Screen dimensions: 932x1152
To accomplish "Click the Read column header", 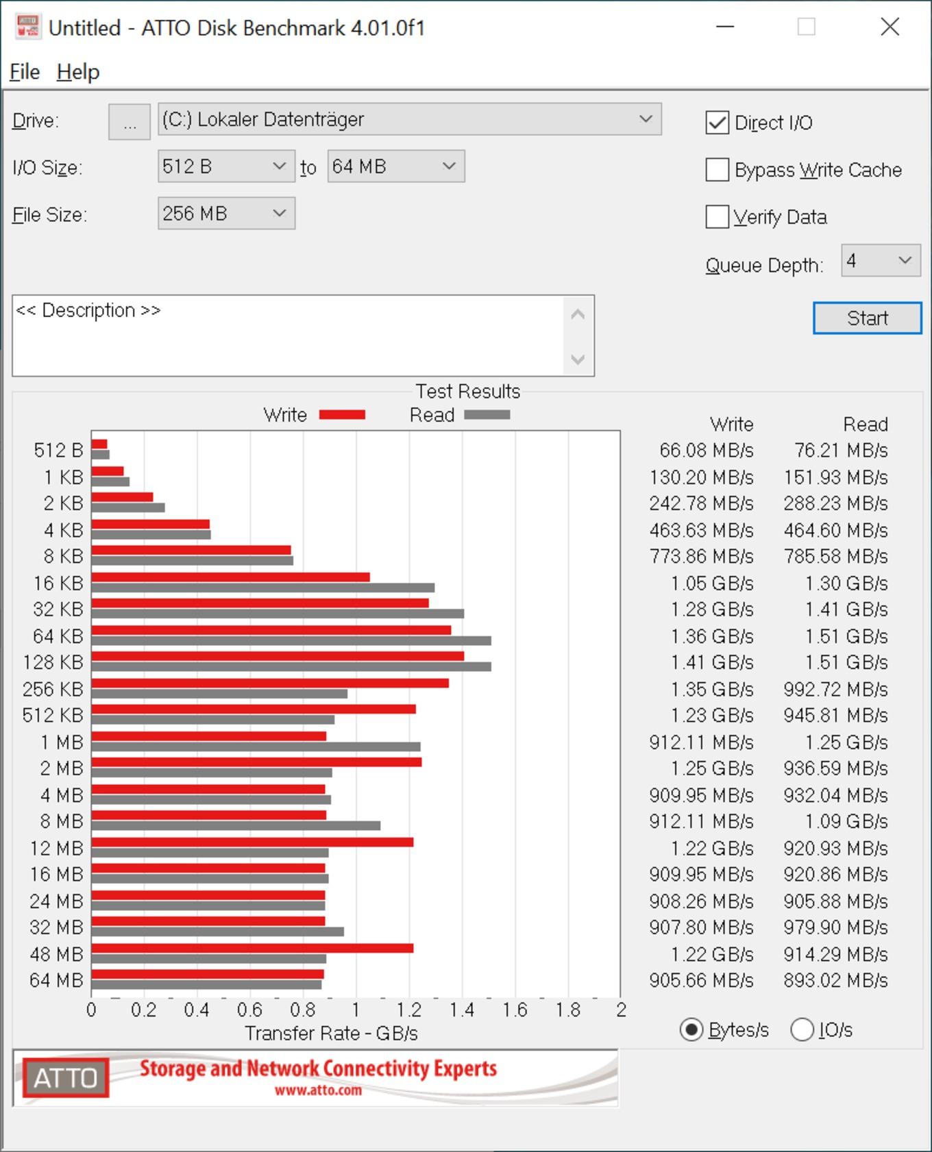I will [x=866, y=425].
